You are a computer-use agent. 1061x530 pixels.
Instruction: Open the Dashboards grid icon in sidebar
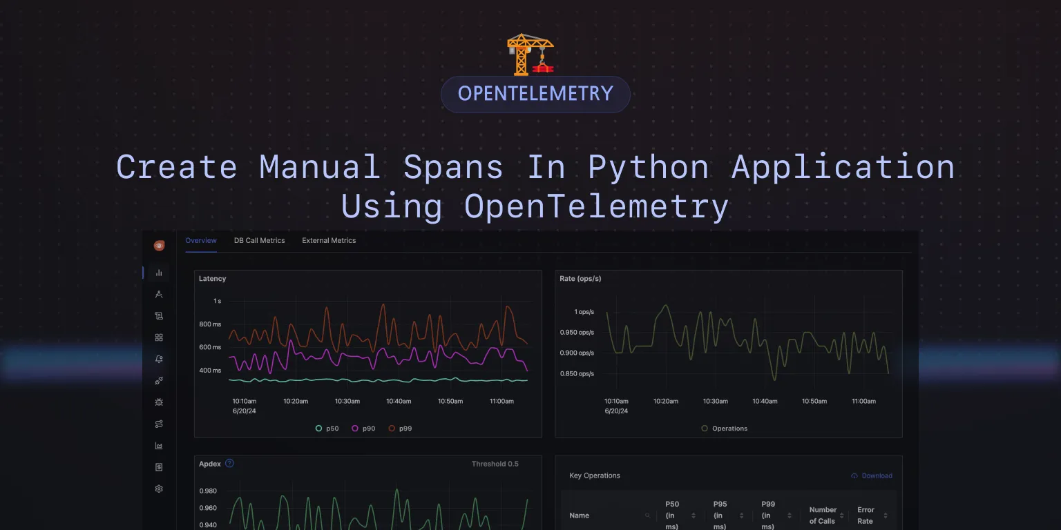159,337
